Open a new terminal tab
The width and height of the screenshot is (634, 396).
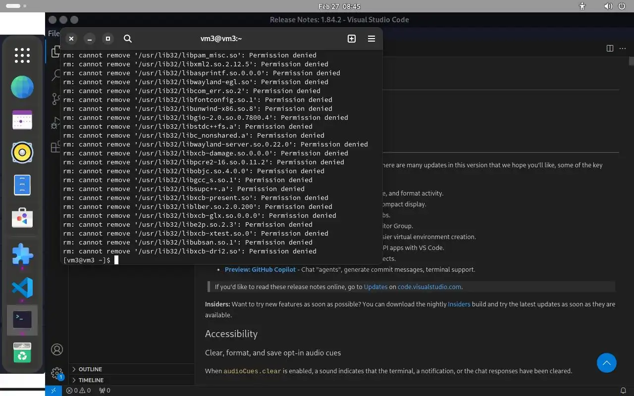point(352,39)
